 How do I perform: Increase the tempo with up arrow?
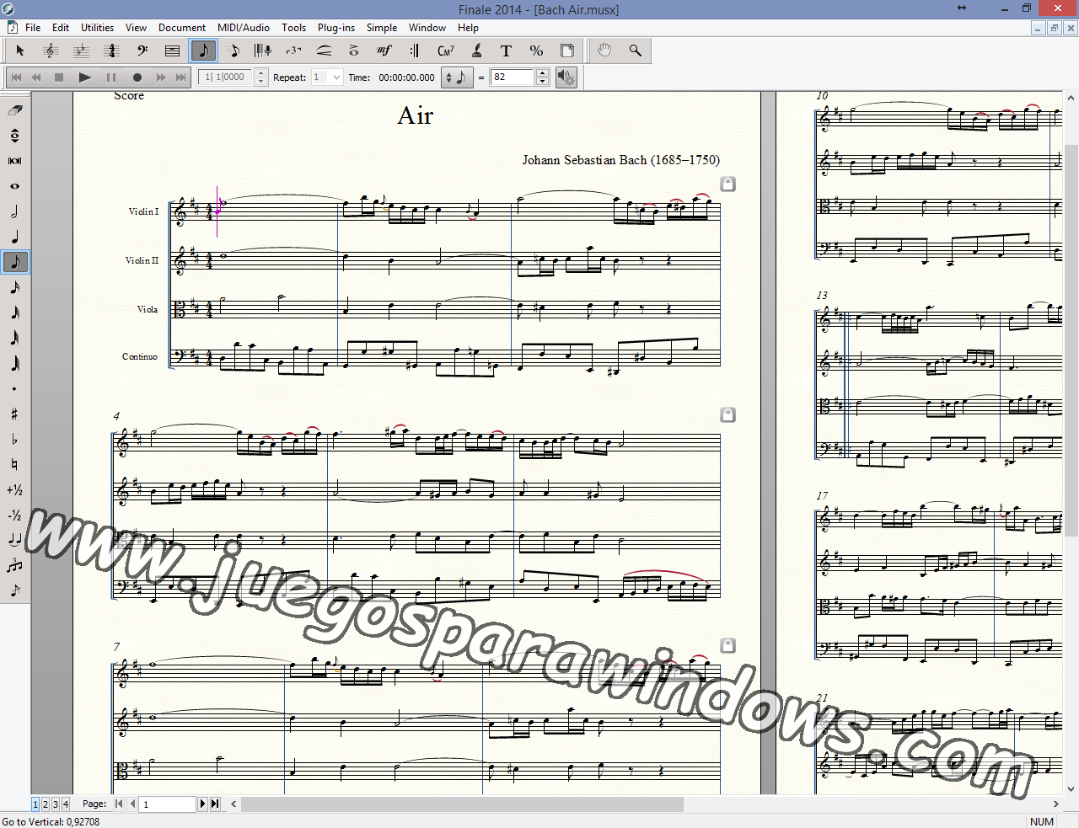pyautogui.click(x=543, y=73)
